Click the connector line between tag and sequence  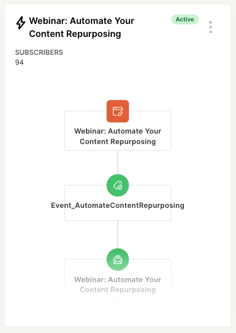click(118, 234)
